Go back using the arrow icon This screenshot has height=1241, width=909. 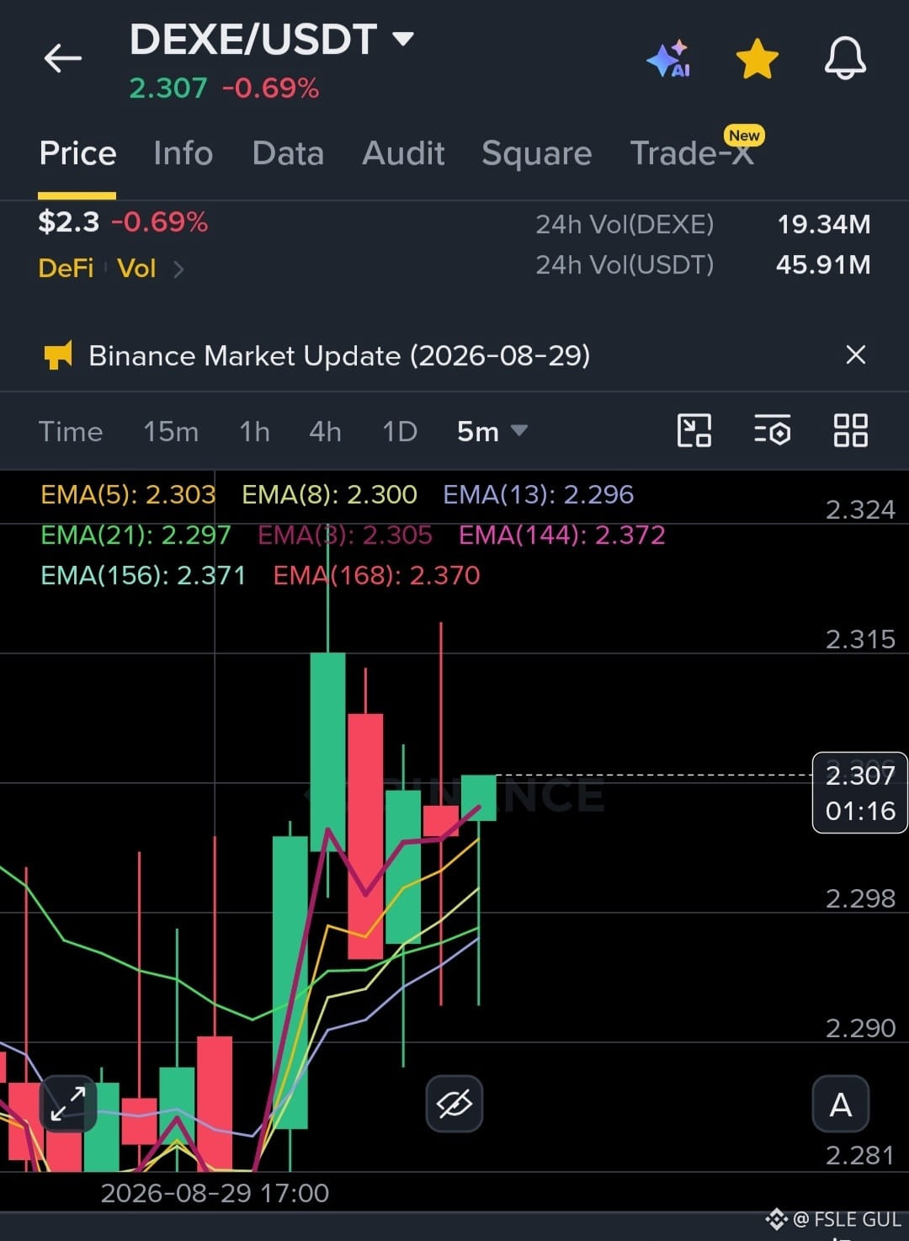pos(62,59)
